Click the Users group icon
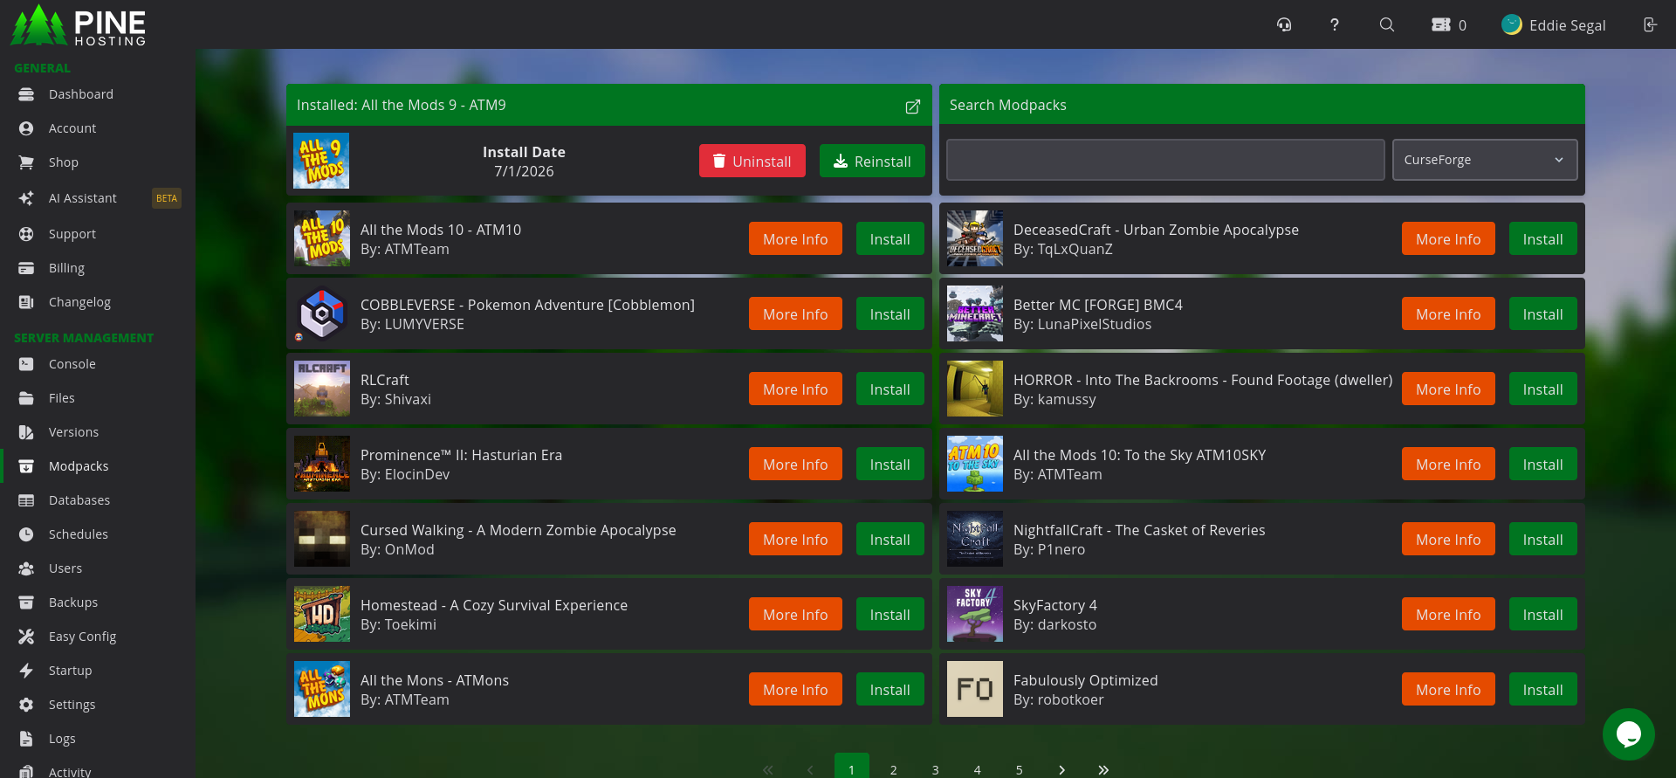 coord(26,568)
